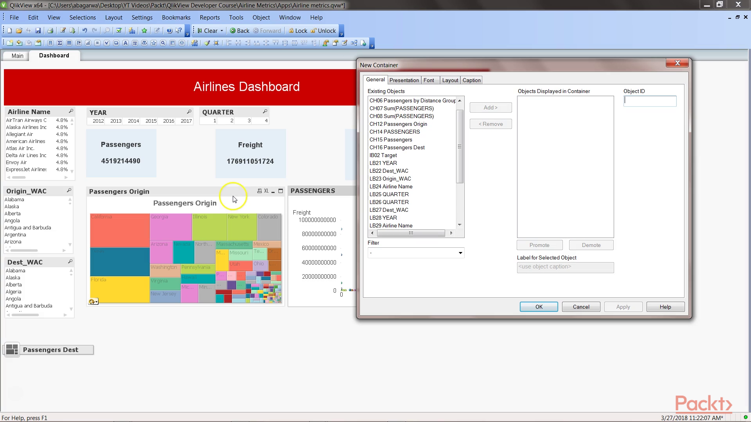This screenshot has width=751, height=422.
Task: Switch to Presentation tab in New Container
Action: 404,80
